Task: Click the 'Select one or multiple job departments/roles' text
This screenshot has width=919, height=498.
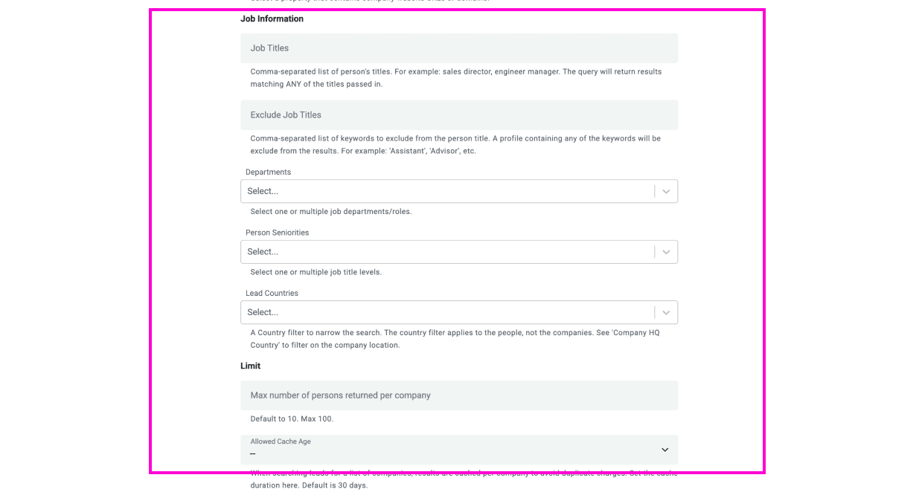Action: 330,212
